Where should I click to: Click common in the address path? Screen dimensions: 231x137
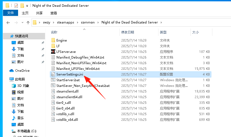[x=88, y=22]
